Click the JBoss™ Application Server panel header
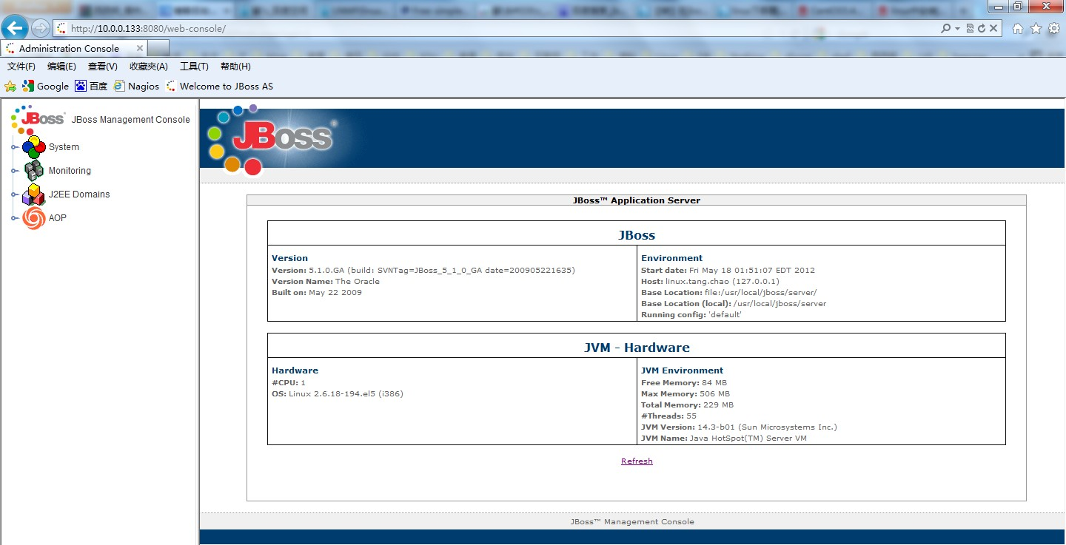Screen dimensions: 1066x545 637,200
